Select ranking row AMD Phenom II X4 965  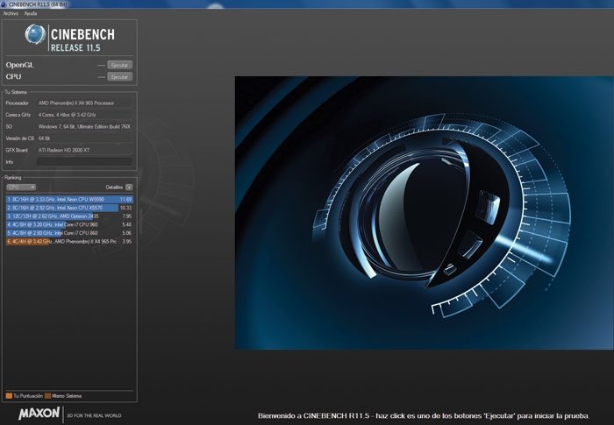pos(69,242)
